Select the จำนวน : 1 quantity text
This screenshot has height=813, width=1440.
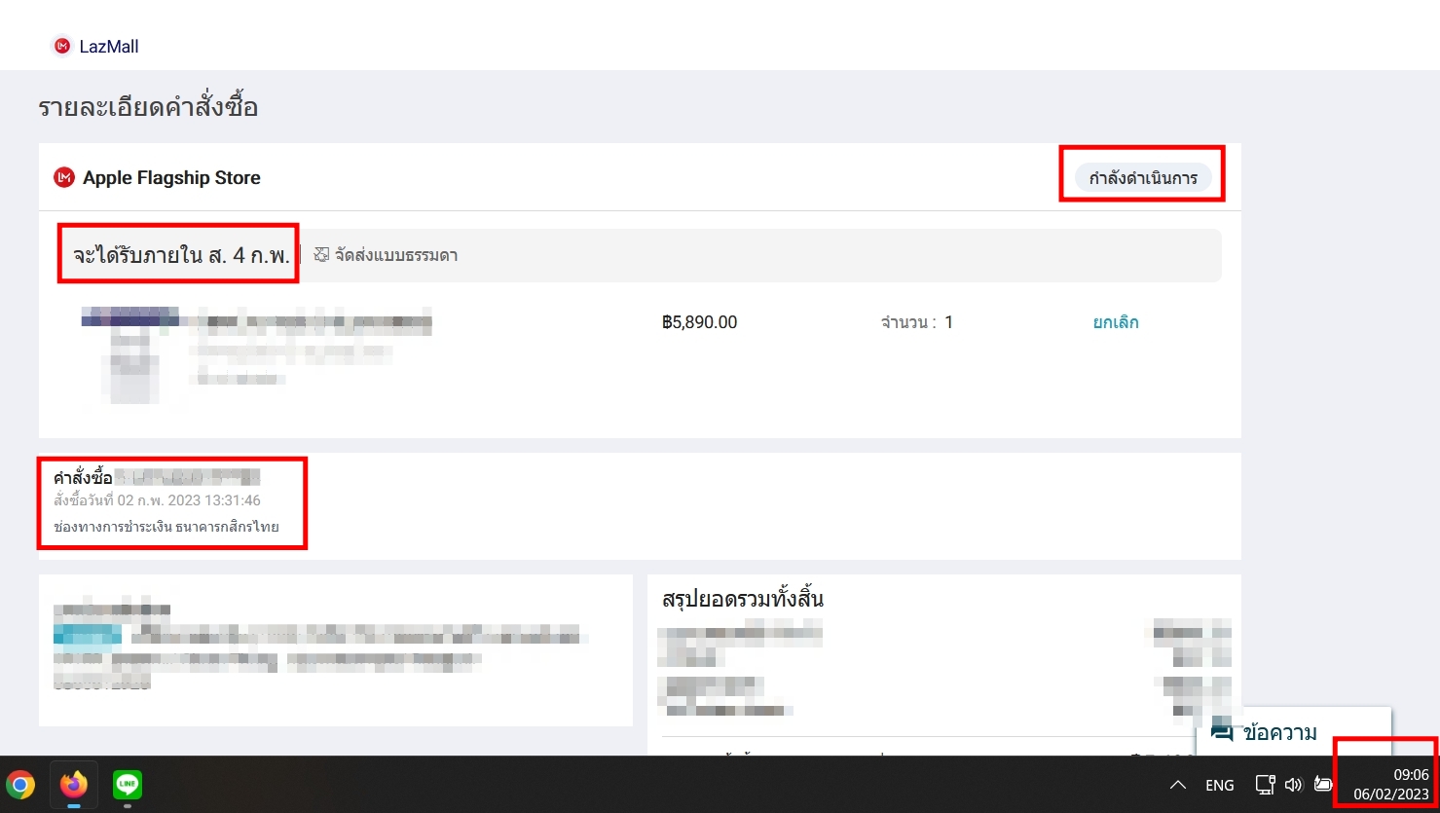click(x=917, y=322)
